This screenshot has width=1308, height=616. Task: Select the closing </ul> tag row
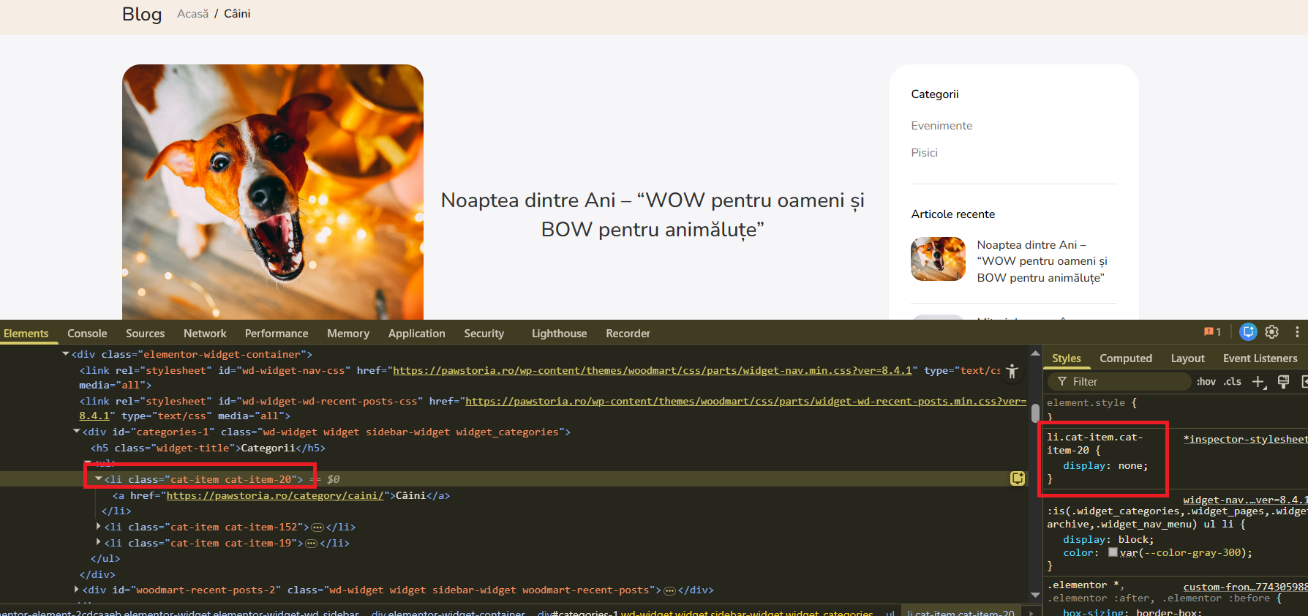[x=105, y=559]
